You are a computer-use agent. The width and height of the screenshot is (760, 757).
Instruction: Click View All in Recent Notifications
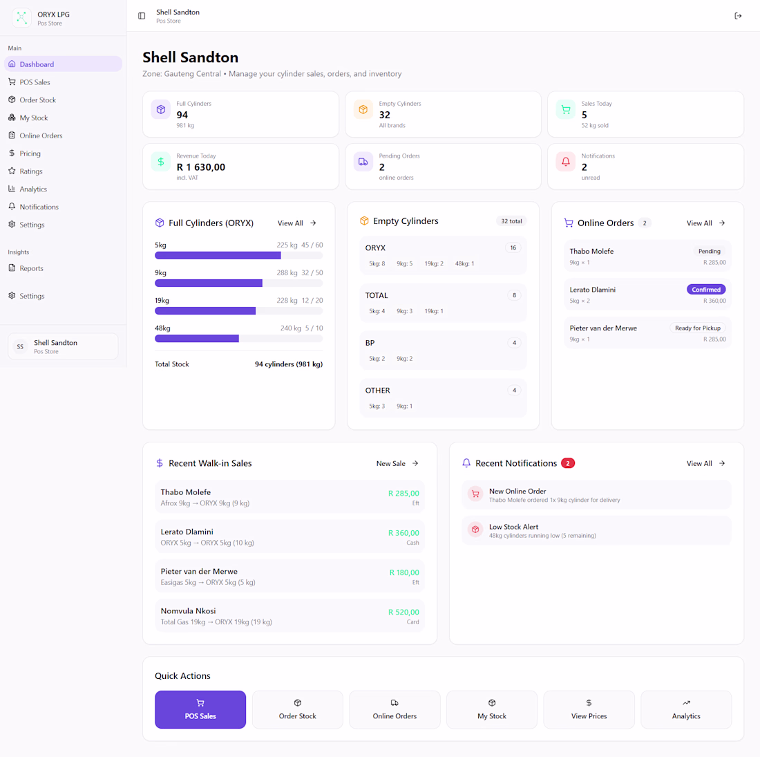[x=705, y=464]
